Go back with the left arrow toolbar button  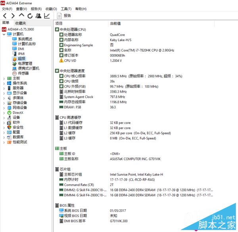point(5,15)
